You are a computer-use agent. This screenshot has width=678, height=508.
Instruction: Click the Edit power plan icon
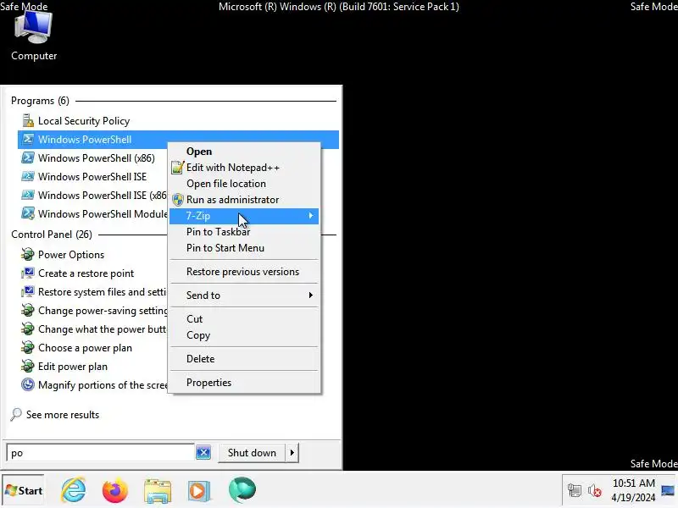click(28, 366)
